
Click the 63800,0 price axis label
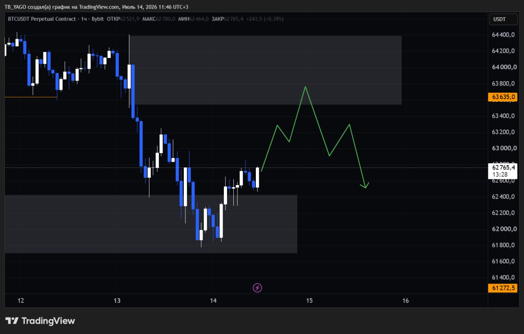point(504,83)
